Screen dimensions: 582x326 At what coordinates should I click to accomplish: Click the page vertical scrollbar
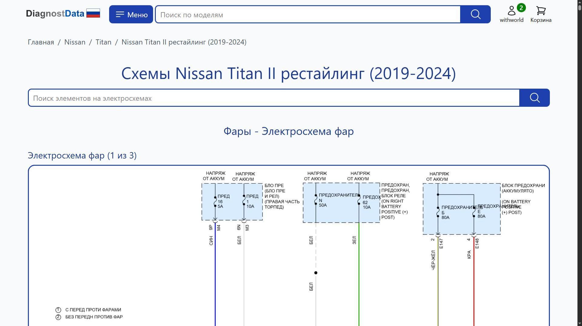(580, 163)
